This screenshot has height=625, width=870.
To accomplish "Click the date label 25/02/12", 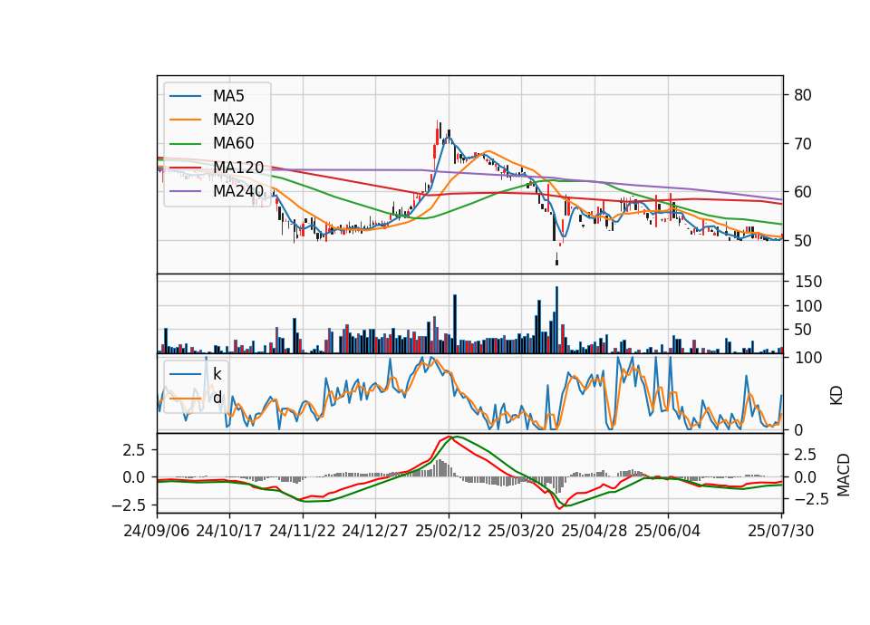I will tap(449, 531).
